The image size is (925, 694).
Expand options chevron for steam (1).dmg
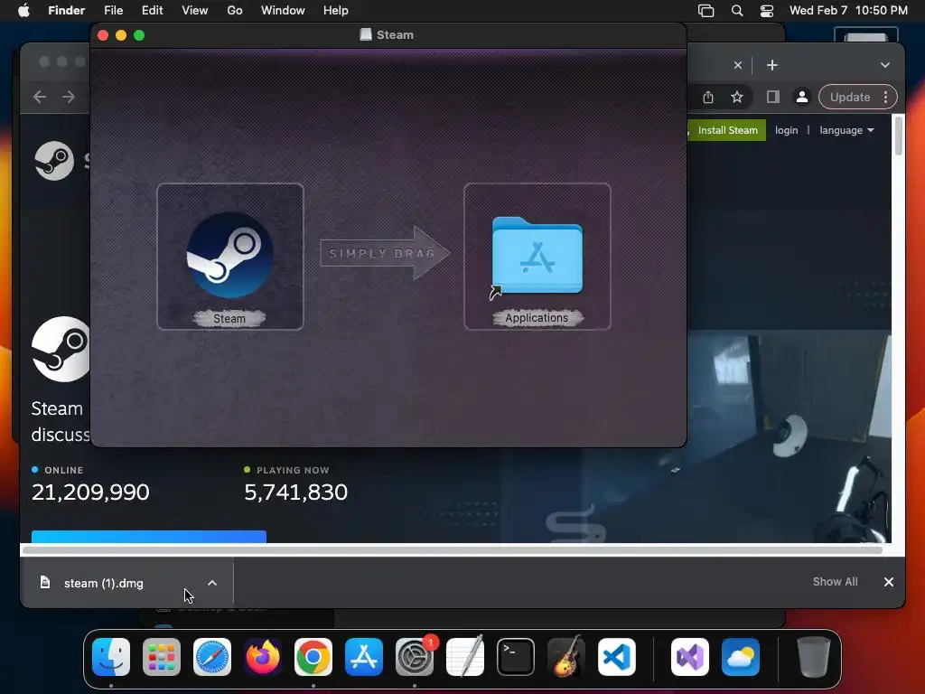tap(212, 583)
